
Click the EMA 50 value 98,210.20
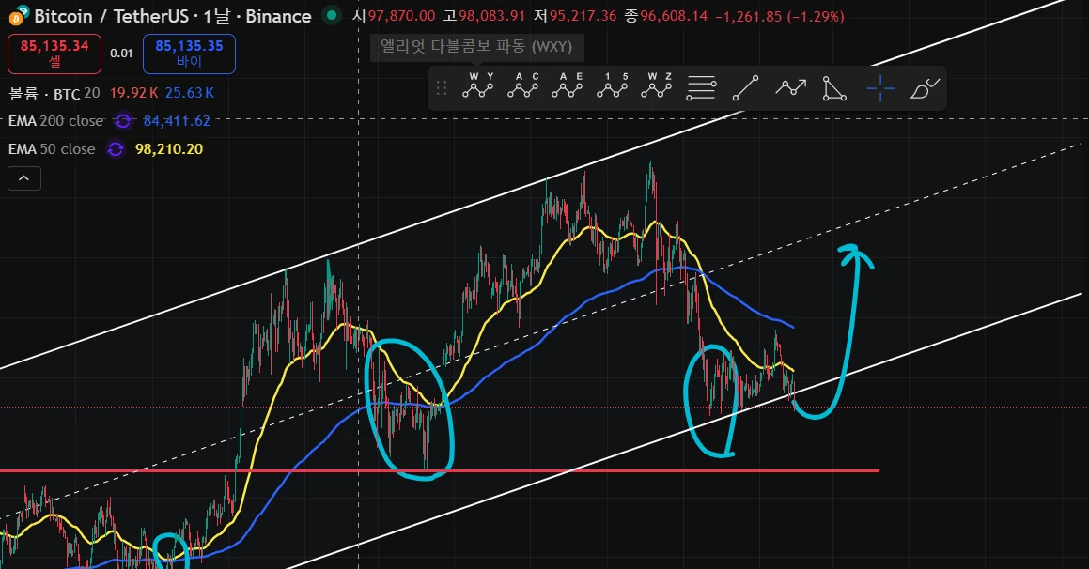169,149
